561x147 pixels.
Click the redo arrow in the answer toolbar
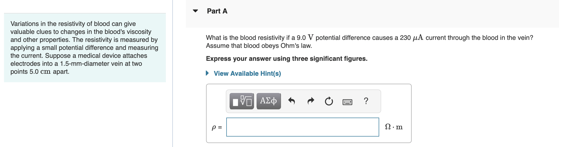click(x=310, y=101)
